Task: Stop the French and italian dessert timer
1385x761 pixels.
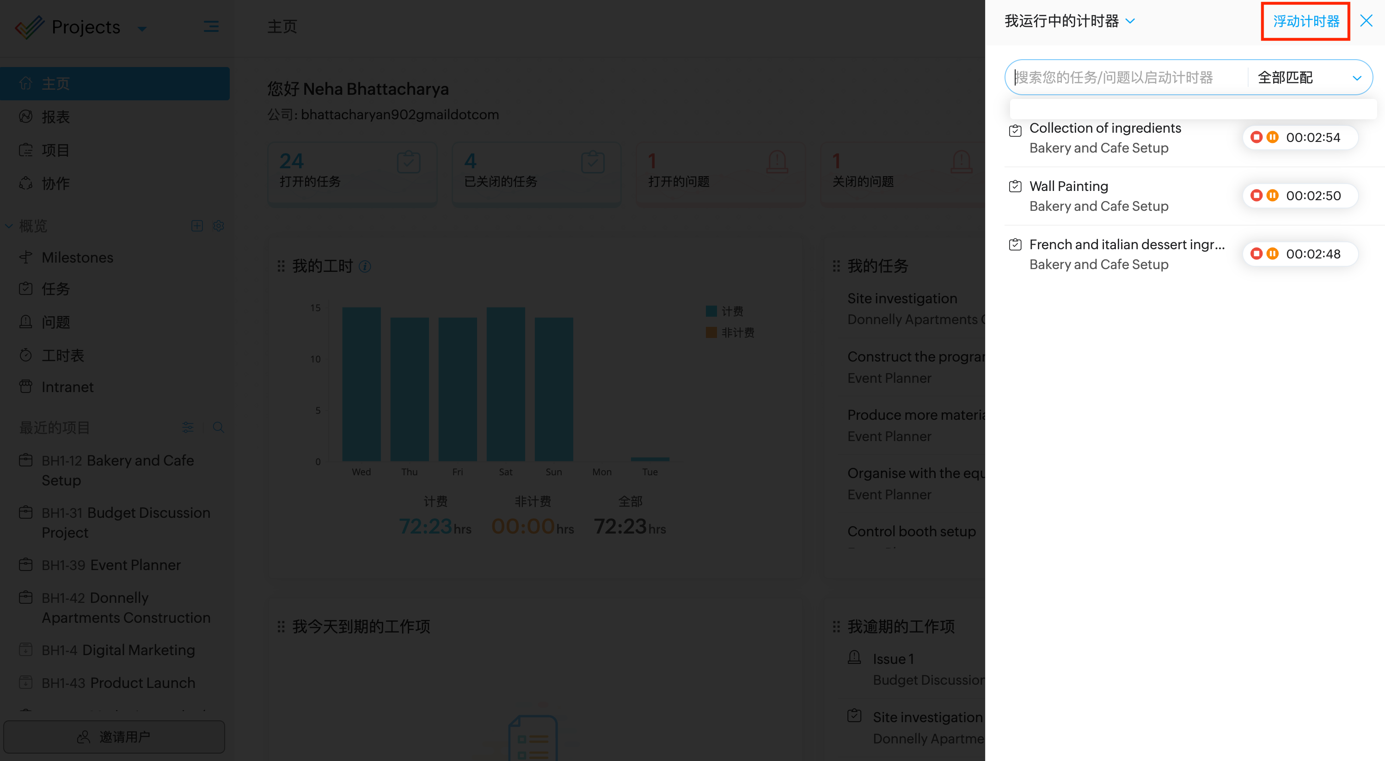Action: tap(1256, 253)
